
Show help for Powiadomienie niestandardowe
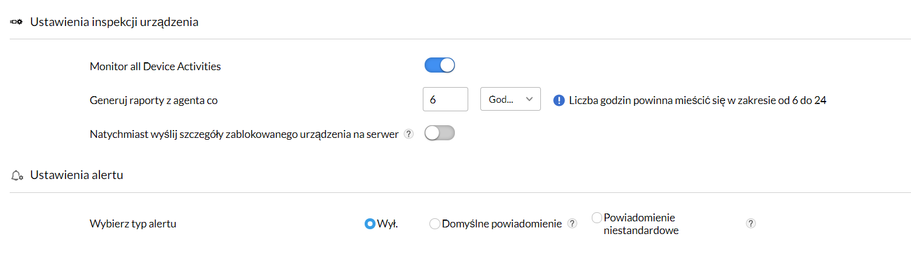(751, 224)
